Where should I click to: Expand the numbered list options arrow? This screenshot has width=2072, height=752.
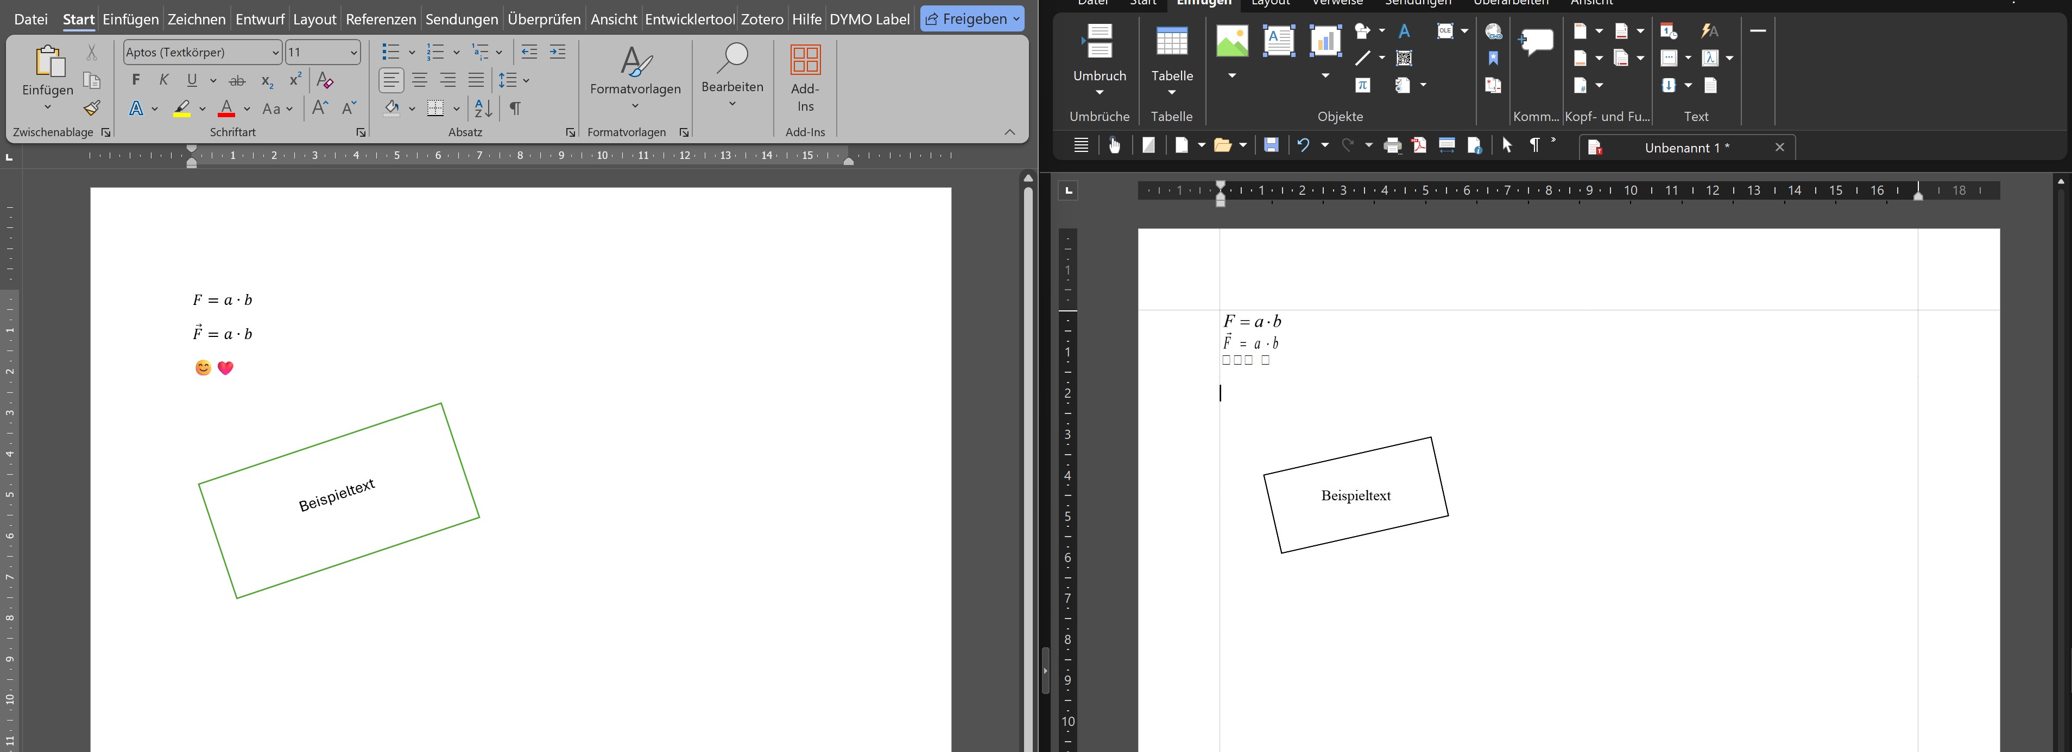[456, 52]
